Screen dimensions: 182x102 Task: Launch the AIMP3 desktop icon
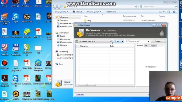point(16,95)
